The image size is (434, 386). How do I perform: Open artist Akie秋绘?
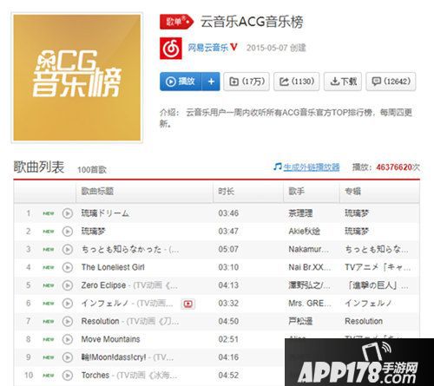coord(304,232)
